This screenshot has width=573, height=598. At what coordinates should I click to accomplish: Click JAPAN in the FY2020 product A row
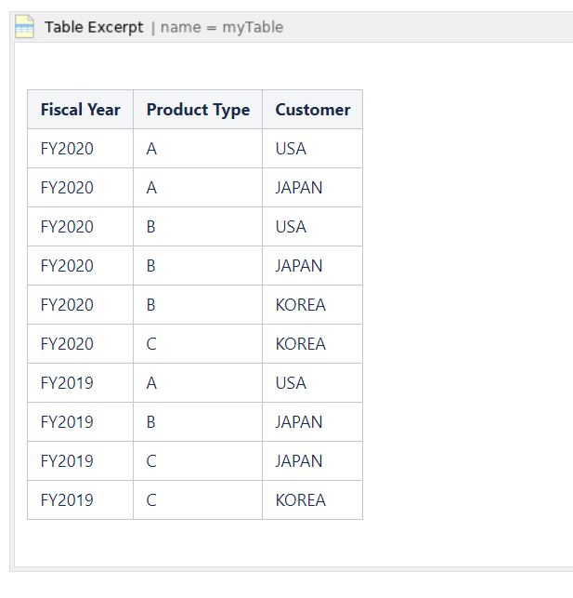pos(299,188)
